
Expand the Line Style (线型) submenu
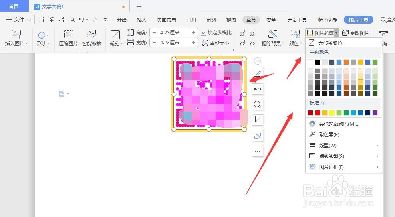click(343, 145)
